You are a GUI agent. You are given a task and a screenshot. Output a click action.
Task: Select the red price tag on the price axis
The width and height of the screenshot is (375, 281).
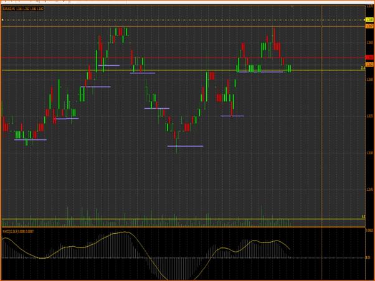click(x=369, y=58)
